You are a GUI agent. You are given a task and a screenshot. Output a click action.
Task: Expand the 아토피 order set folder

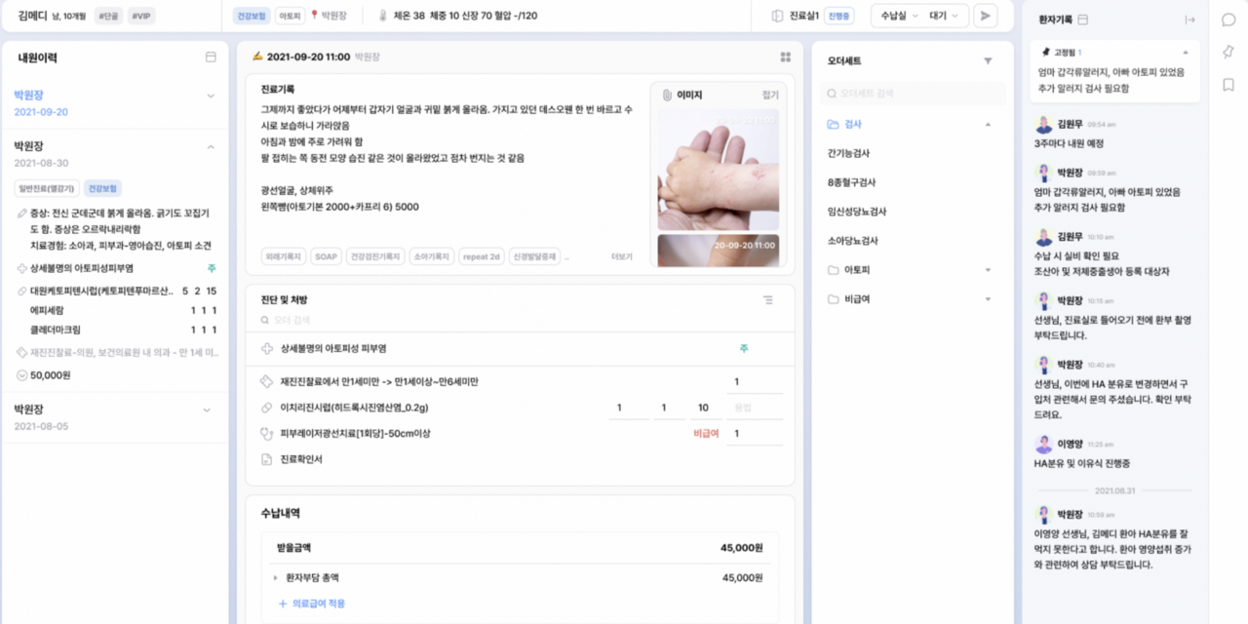point(988,270)
